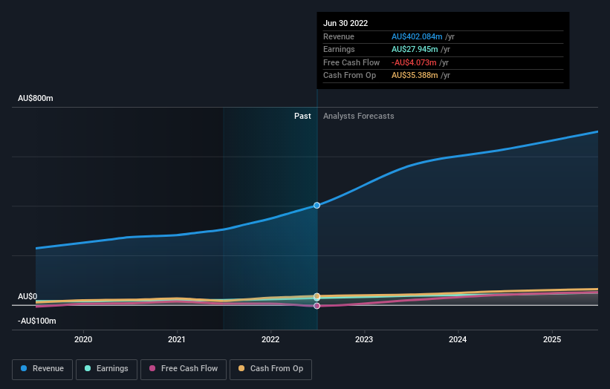
Task: Click the Free Cash Flow label in tooltip
Action: coord(351,62)
